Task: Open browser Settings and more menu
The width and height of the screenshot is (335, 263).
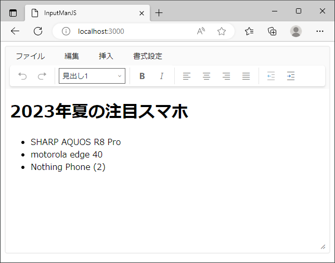Action: (320, 31)
